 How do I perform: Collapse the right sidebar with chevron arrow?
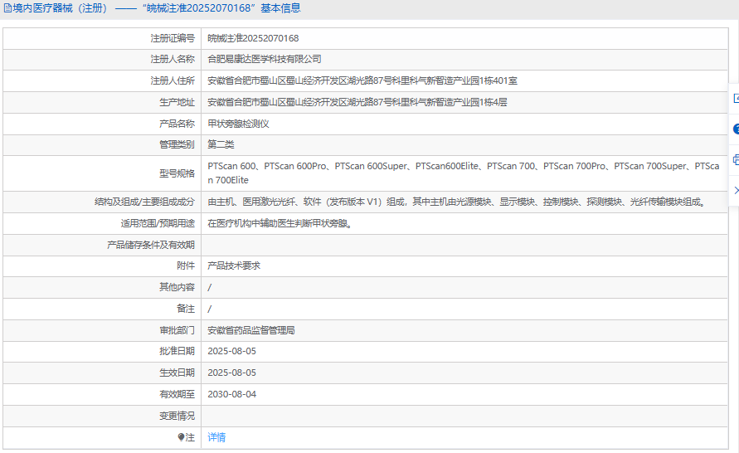point(735,191)
